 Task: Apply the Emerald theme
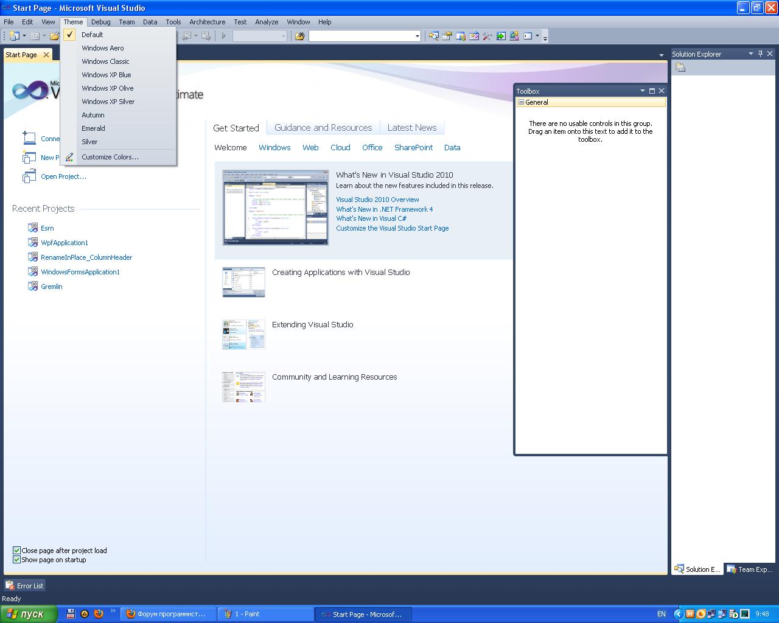tap(94, 128)
